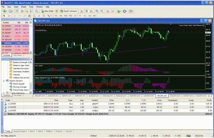214x138 pixels.
Task: Toggle the Terminal panel toolbar icon
Action: point(32,11)
